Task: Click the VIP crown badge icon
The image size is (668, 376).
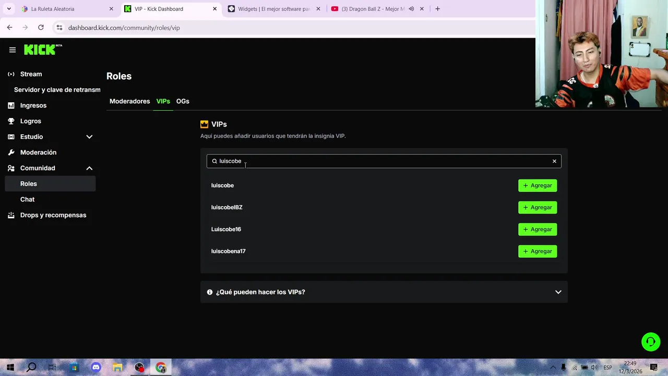Action: click(204, 124)
